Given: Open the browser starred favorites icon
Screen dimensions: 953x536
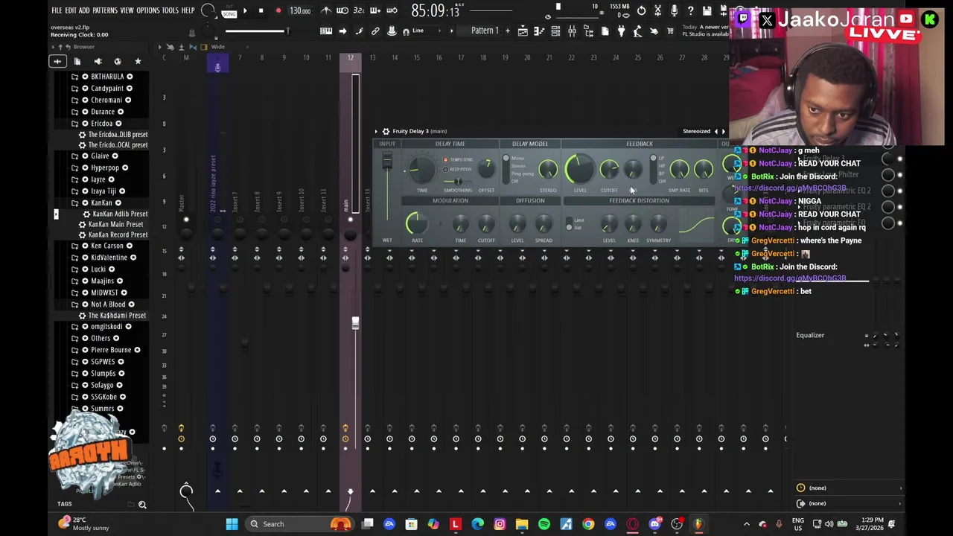Looking at the screenshot, I should coord(137,61).
